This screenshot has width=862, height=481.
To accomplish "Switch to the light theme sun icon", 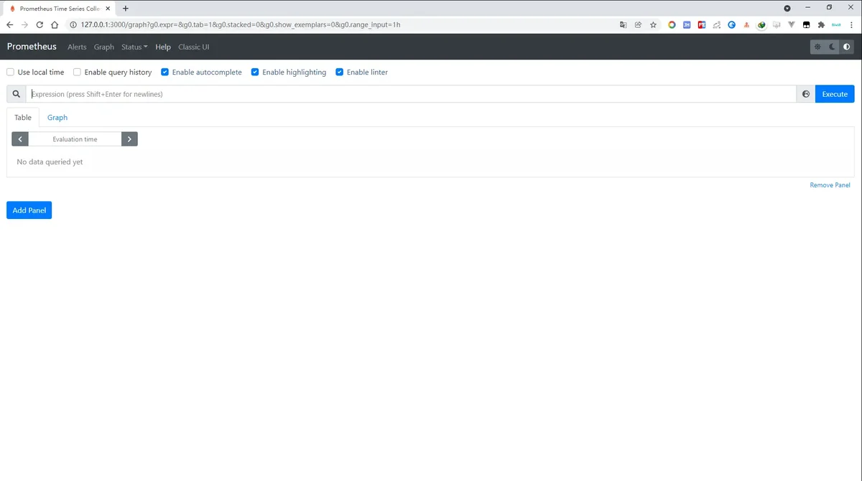I will pyautogui.click(x=817, y=47).
